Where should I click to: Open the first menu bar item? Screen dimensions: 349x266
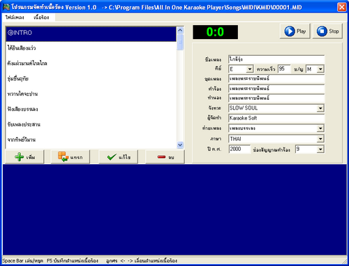[x=15, y=17]
